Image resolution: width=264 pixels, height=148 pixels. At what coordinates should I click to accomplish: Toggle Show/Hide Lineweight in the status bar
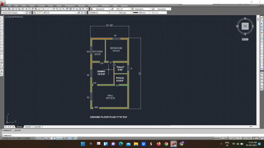pyautogui.click(x=67, y=138)
